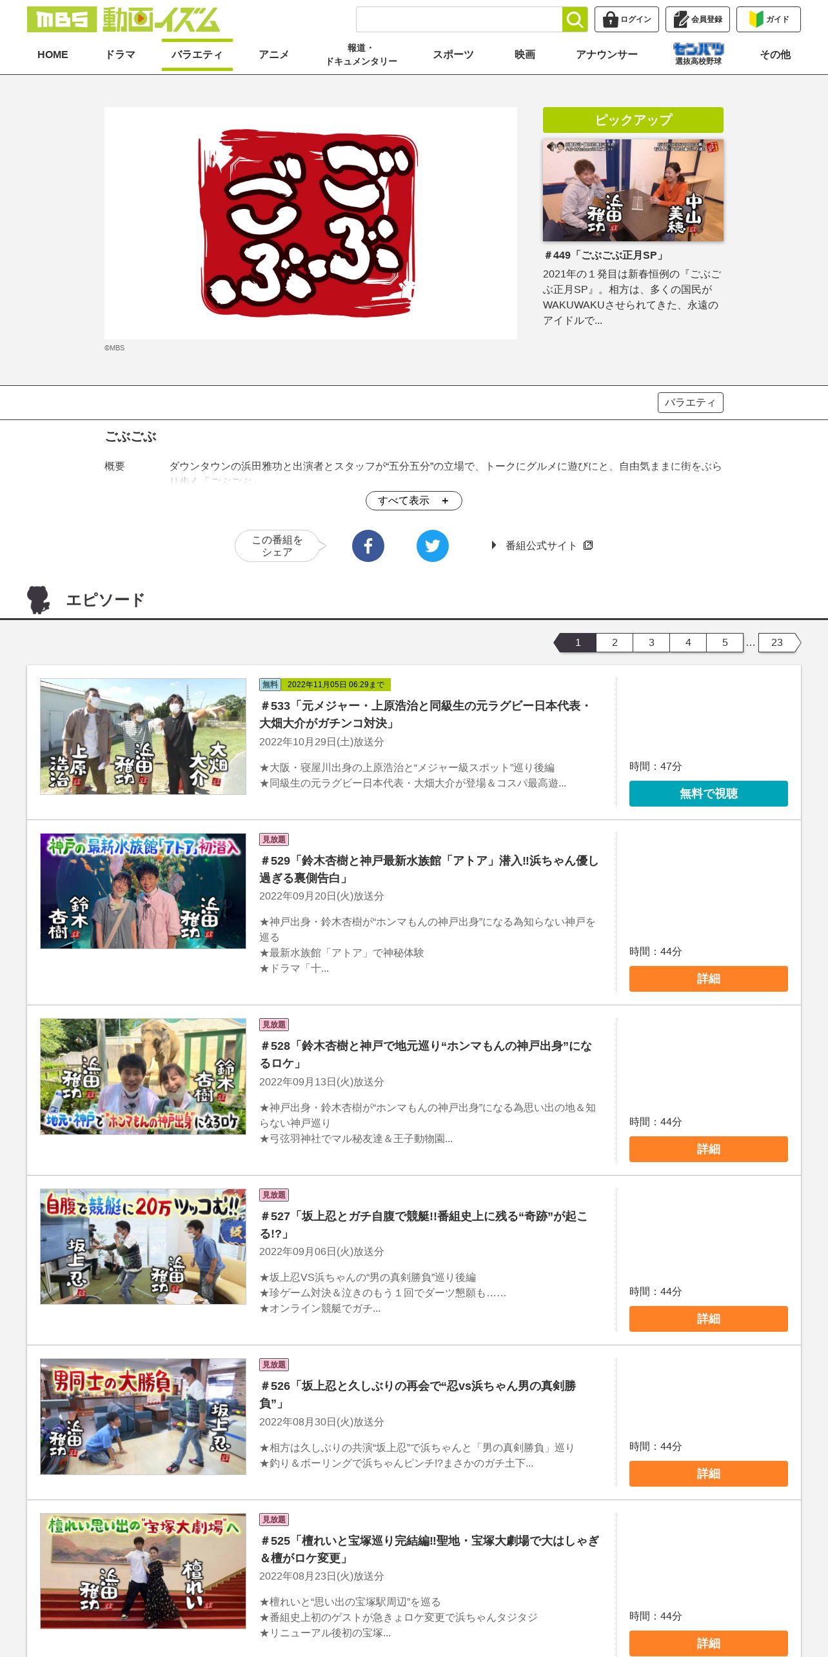Image resolution: width=828 pixels, height=1657 pixels.
Task: Open the ドラマ menu item
Action: [121, 55]
